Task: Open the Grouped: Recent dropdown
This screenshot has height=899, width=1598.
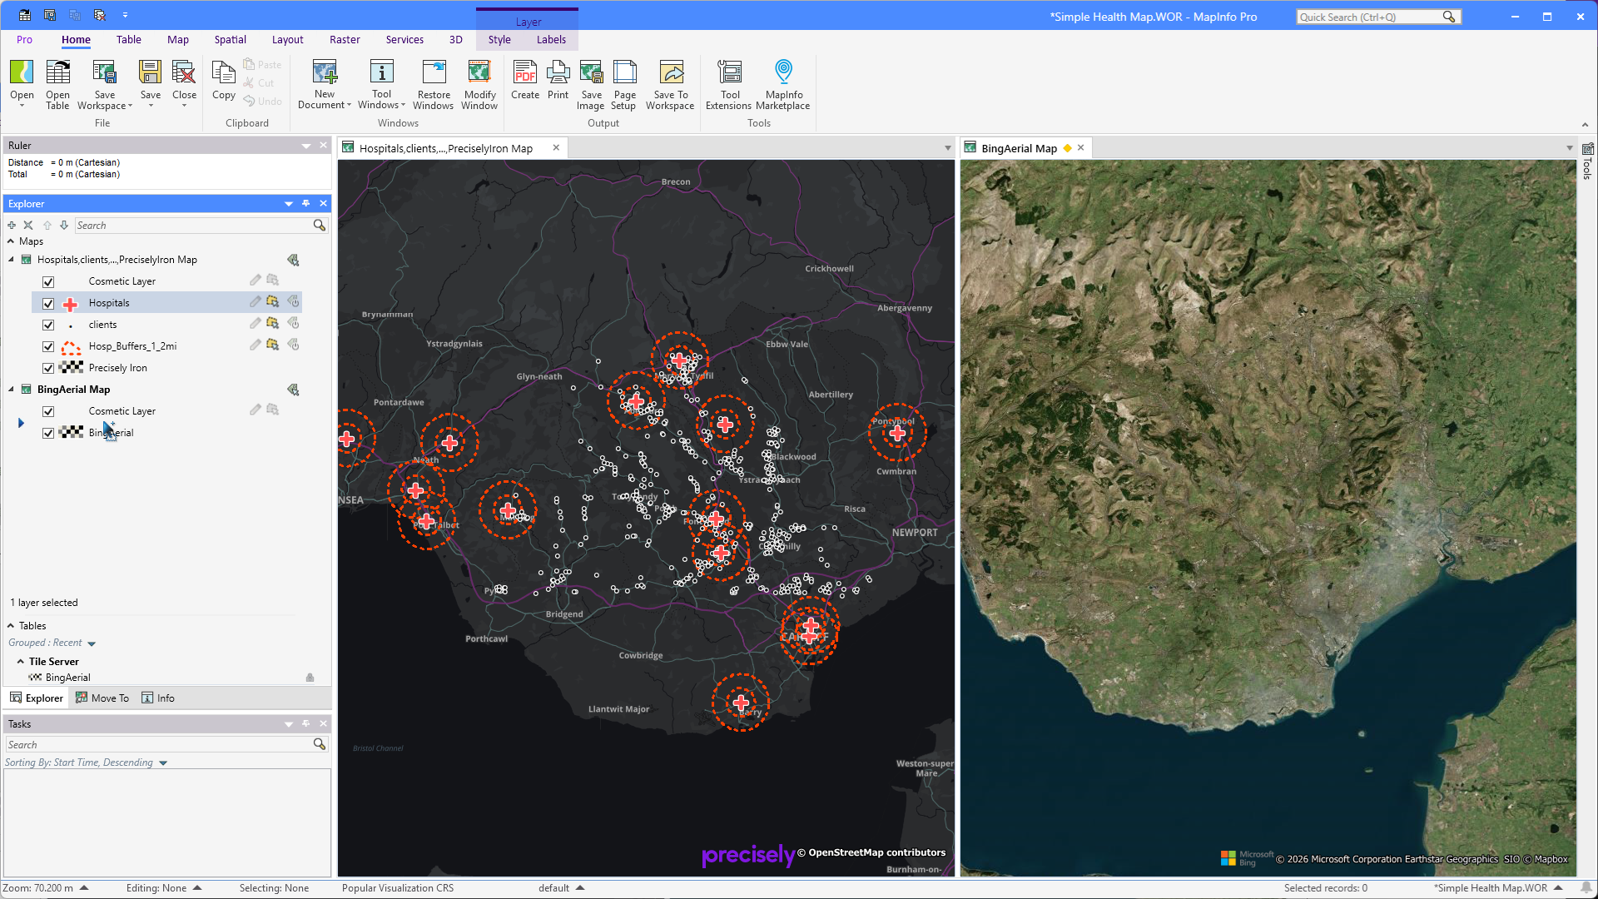Action: tap(92, 643)
